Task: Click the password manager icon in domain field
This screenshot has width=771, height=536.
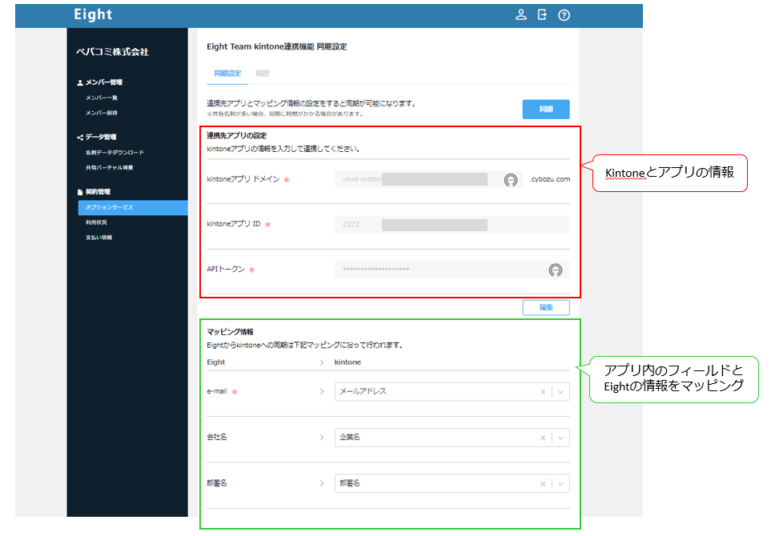Action: 510,180
